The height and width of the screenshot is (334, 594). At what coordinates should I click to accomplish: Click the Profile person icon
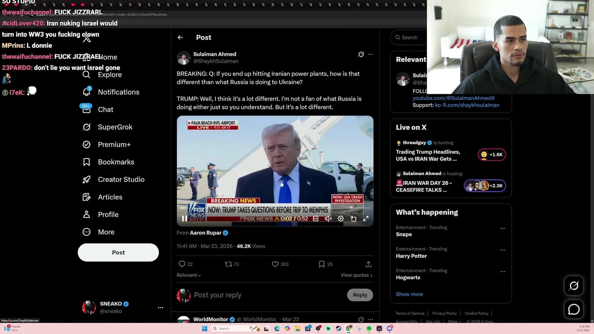pos(86,214)
